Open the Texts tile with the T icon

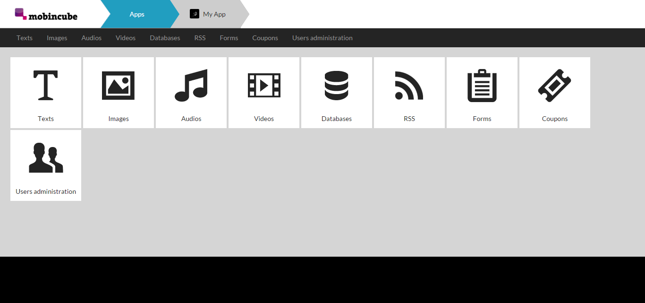(x=46, y=93)
